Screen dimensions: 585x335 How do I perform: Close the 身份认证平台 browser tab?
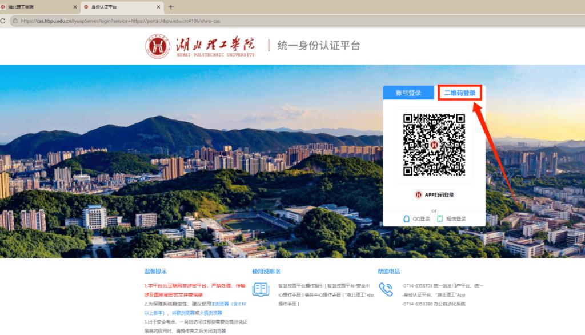click(x=158, y=7)
